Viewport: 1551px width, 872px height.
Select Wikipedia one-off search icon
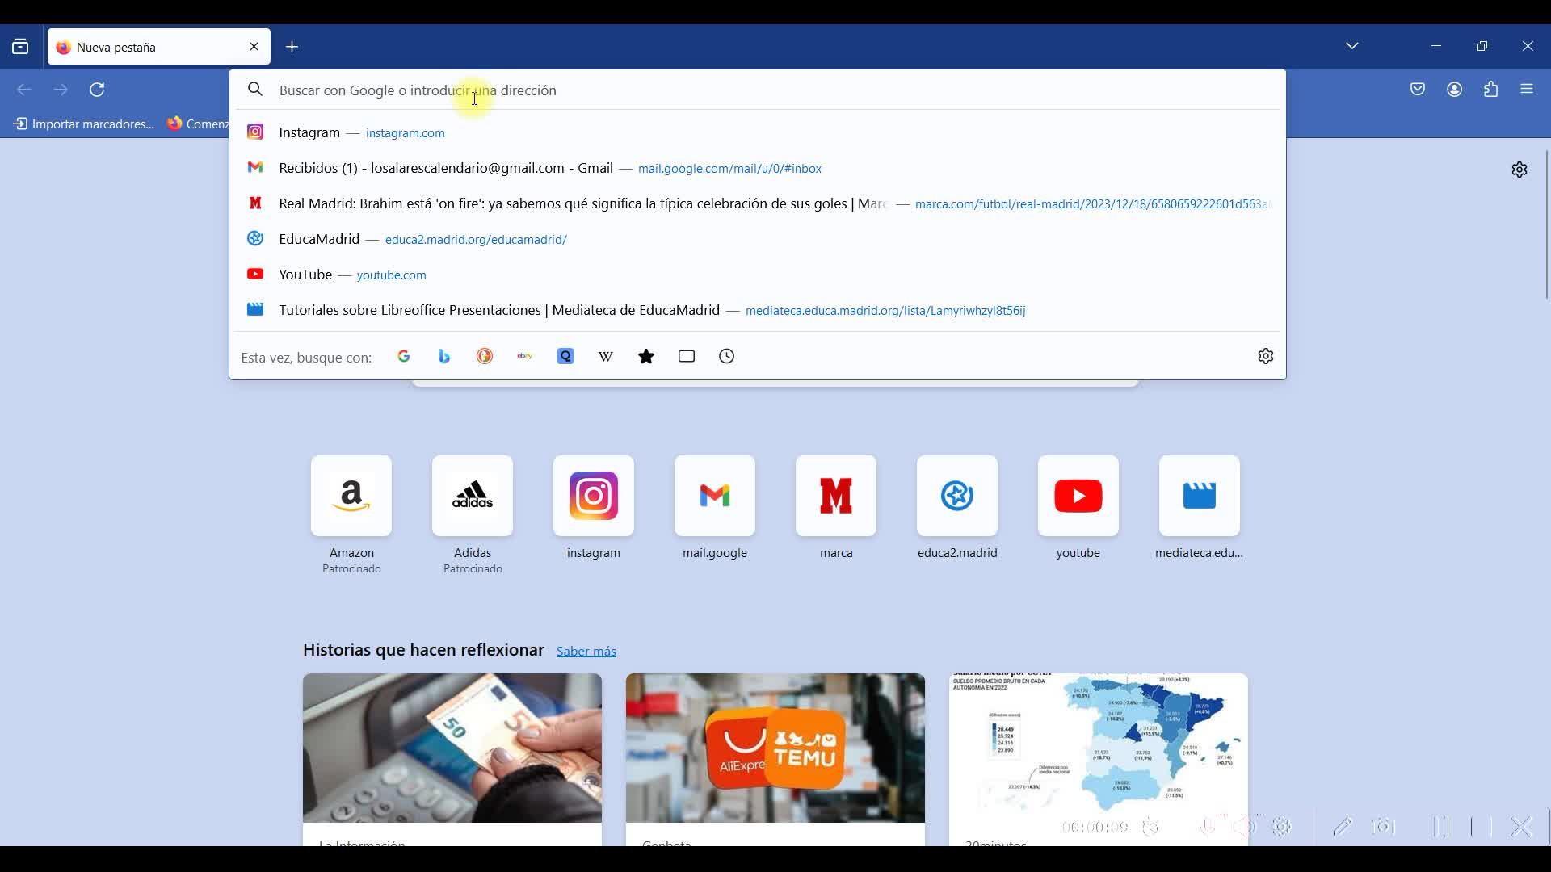(x=606, y=357)
